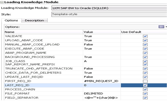Select the PROCESS_CHAIN option name

(x=20, y=89)
